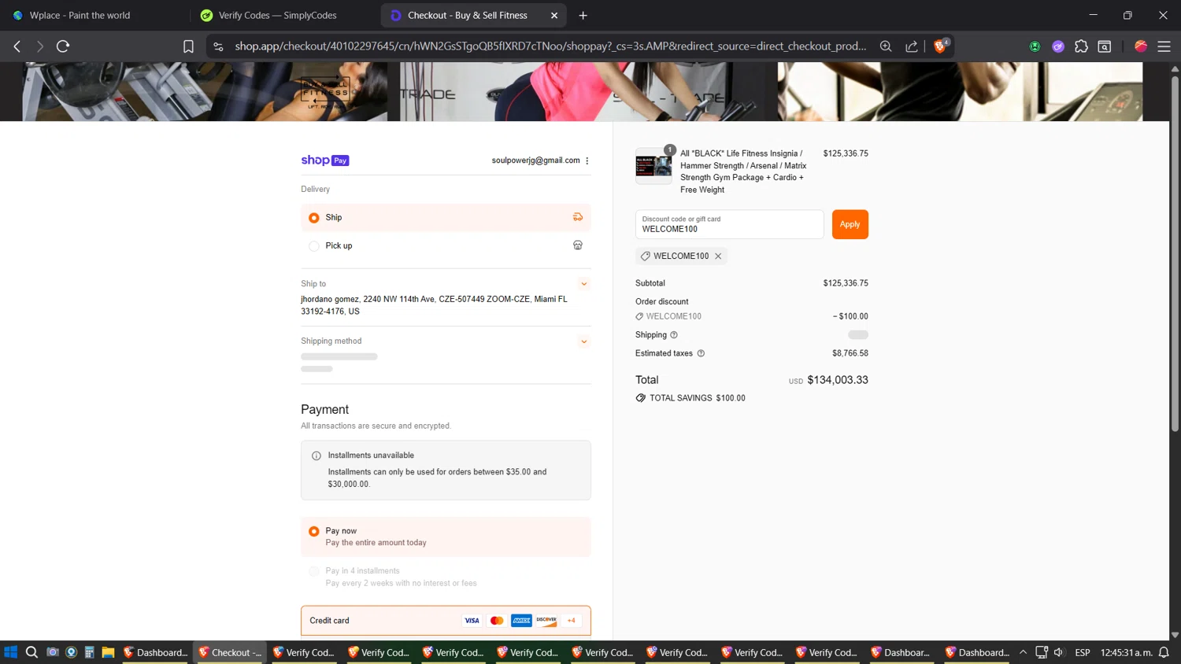Go back to the previous page
This screenshot has width=1181, height=664.
pos(17,46)
